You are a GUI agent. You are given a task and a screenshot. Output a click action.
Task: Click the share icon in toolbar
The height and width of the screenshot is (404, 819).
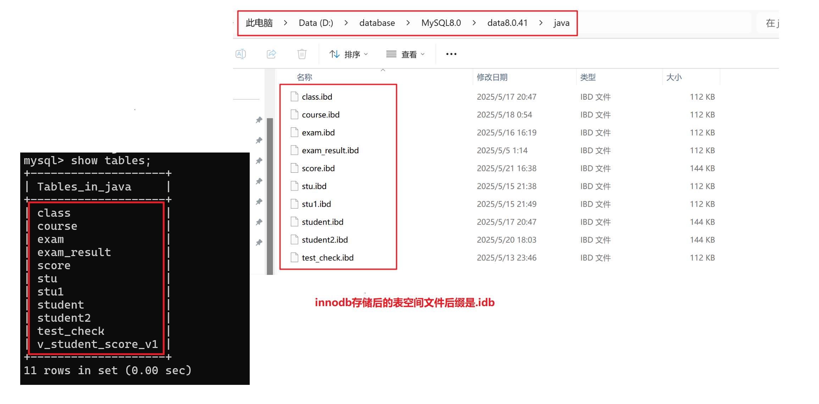coord(271,54)
